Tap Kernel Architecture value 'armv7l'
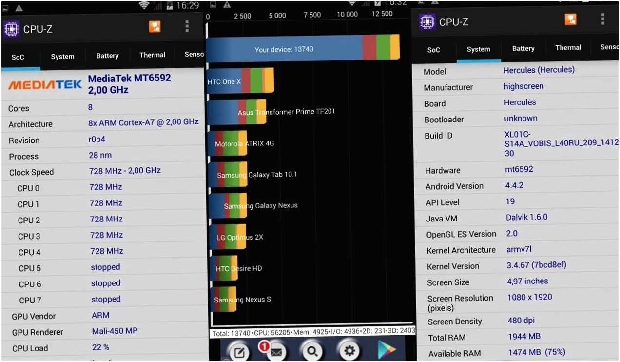620x362 pixels. click(519, 249)
